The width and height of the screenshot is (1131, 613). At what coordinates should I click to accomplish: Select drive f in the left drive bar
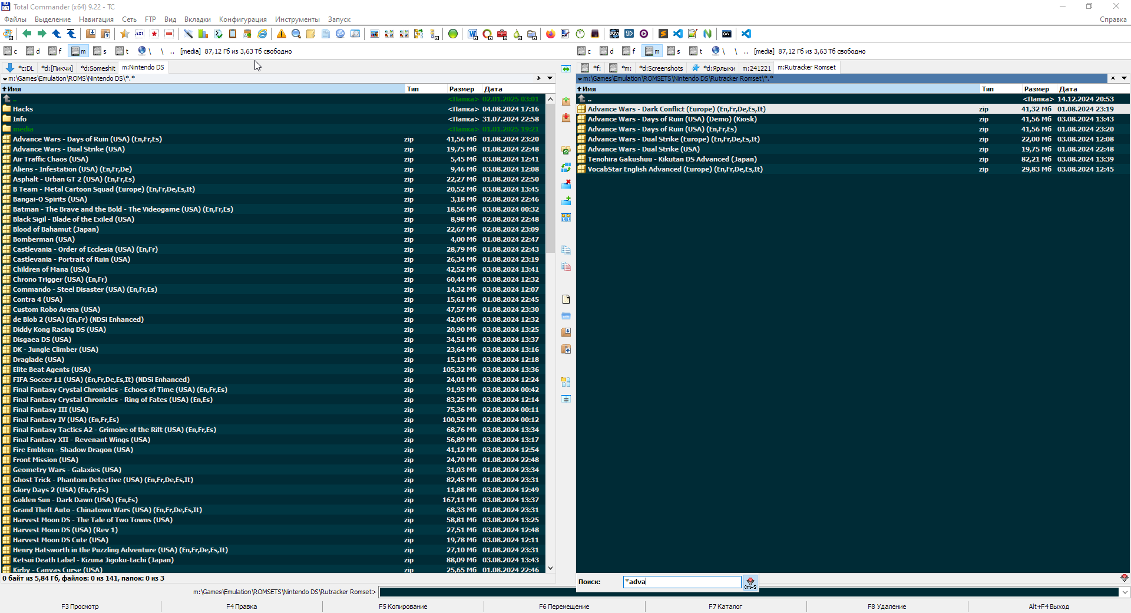point(55,51)
